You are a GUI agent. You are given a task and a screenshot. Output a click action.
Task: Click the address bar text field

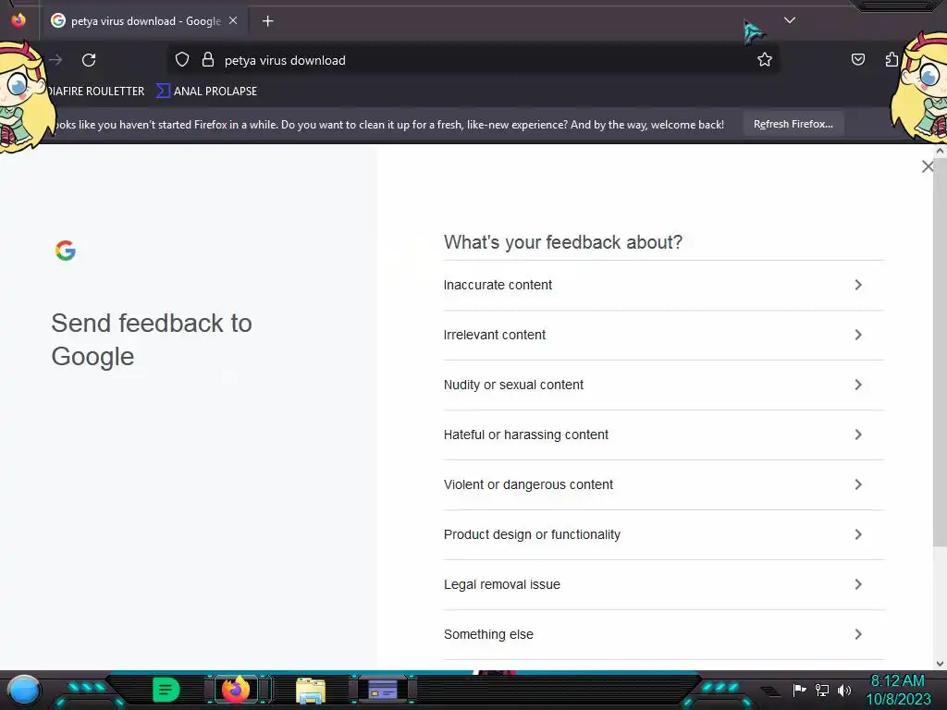coord(473,60)
